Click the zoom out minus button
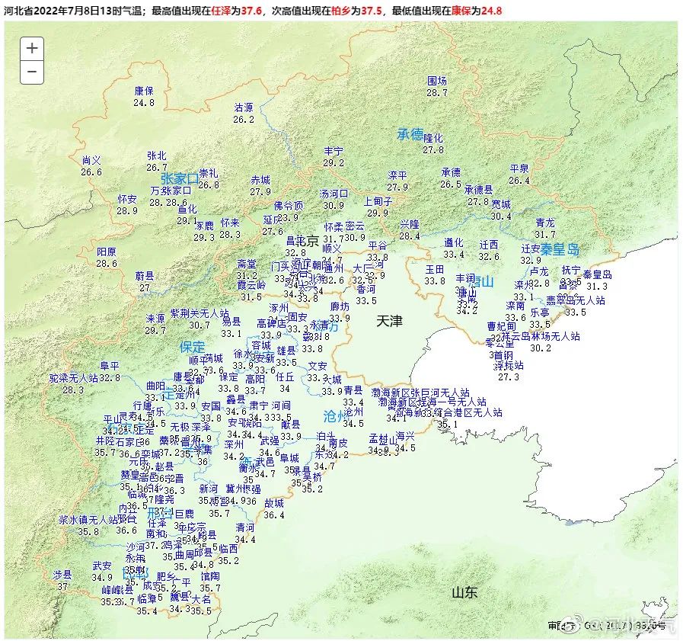 (31, 72)
